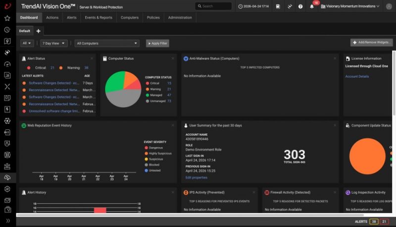
Task: Open the help question mark icon
Action: 300,6
